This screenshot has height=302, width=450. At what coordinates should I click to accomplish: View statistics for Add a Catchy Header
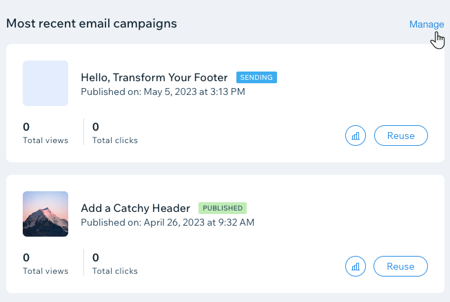(x=356, y=266)
